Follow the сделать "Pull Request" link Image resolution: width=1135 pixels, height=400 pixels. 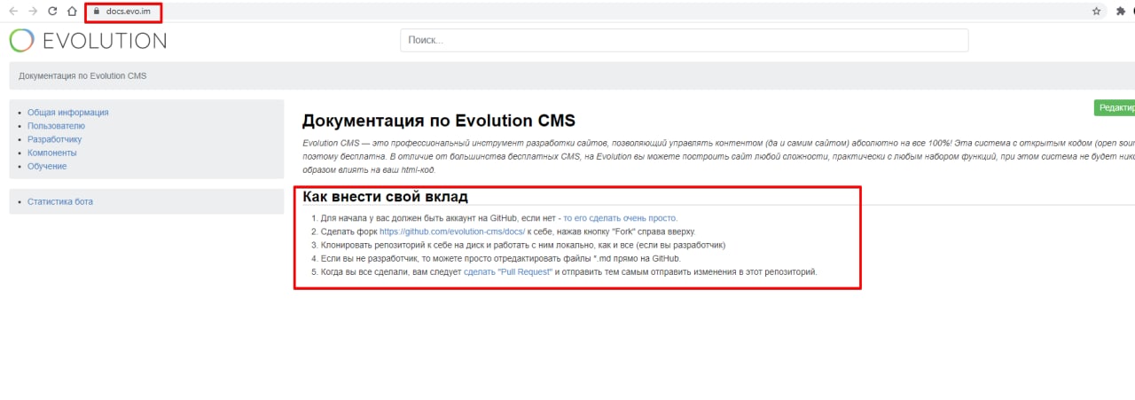pos(507,271)
